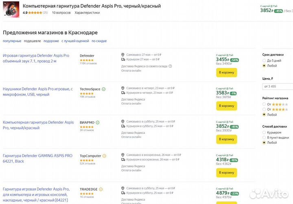Click the pickup pin icon in ВИАРМО row
Screen dimensions: 293x204
[123, 121]
